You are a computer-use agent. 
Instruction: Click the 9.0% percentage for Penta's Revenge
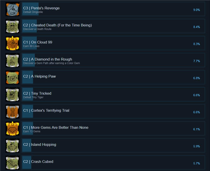(x=196, y=10)
